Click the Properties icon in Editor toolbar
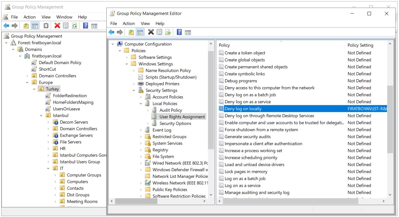 coord(159,32)
